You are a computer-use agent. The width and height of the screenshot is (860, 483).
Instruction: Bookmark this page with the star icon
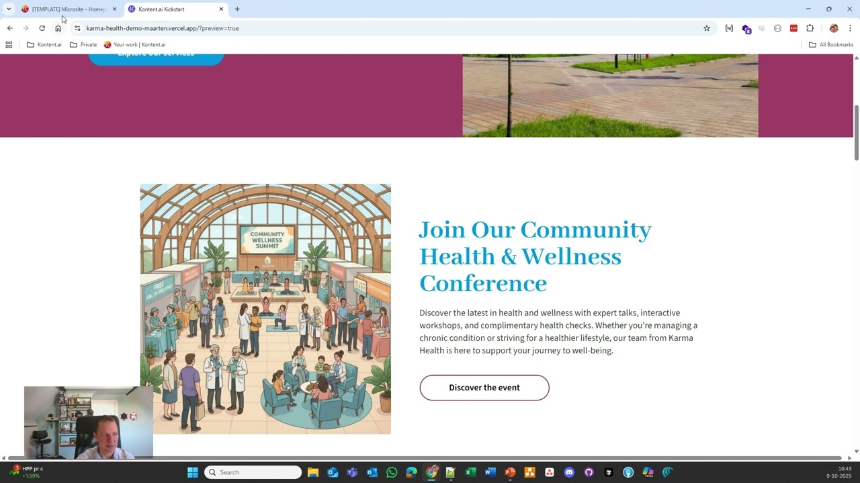coord(707,28)
